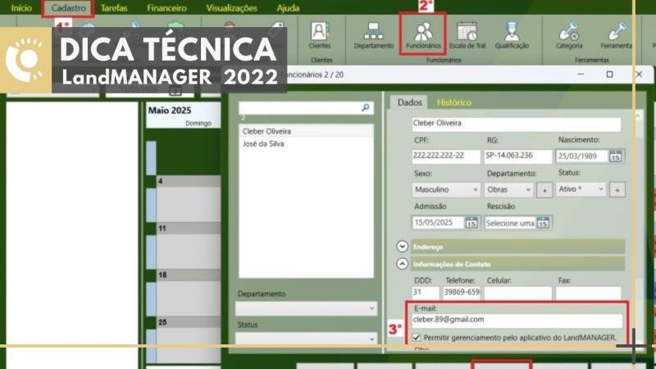This screenshot has height=369, width=656.
Task: Open the Obras department dropdown
Action: point(508,189)
